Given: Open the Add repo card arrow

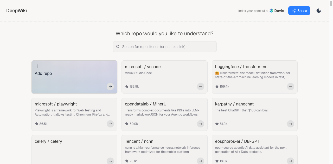Looking at the screenshot, I should [110, 87].
